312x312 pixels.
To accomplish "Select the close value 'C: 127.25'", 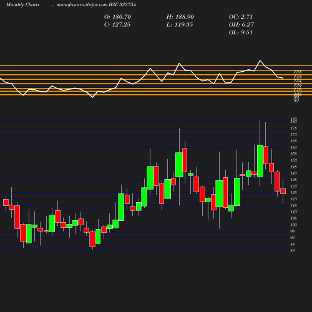I will click(117, 25).
